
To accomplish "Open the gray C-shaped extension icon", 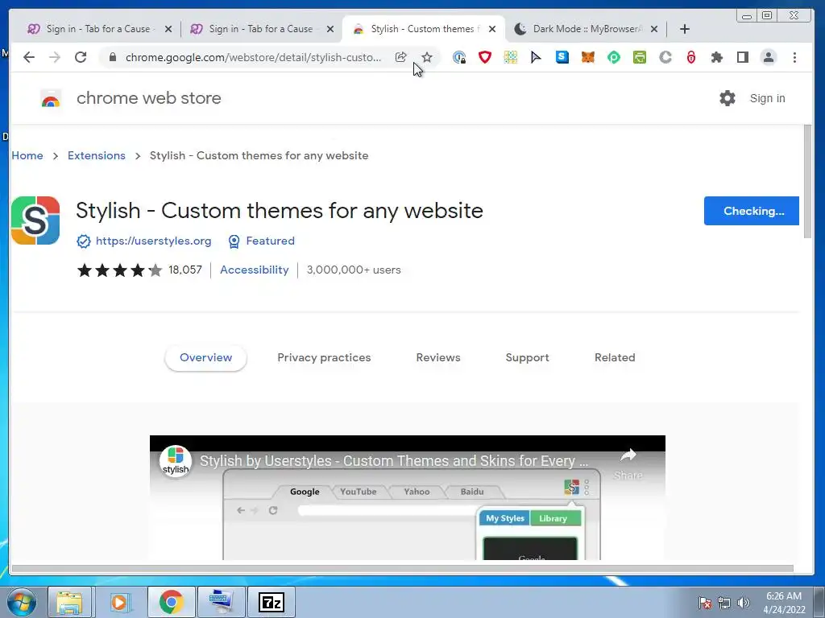I will (x=665, y=57).
